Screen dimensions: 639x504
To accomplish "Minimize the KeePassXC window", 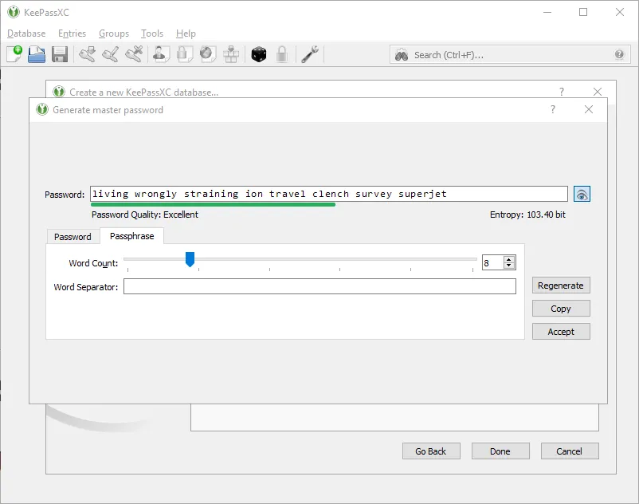I will pyautogui.click(x=547, y=12).
